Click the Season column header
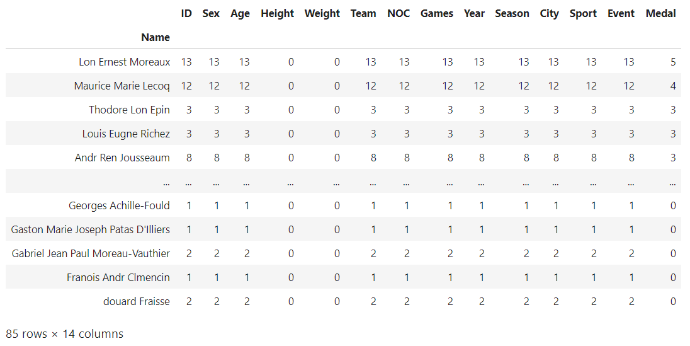The image size is (690, 346). [x=512, y=14]
